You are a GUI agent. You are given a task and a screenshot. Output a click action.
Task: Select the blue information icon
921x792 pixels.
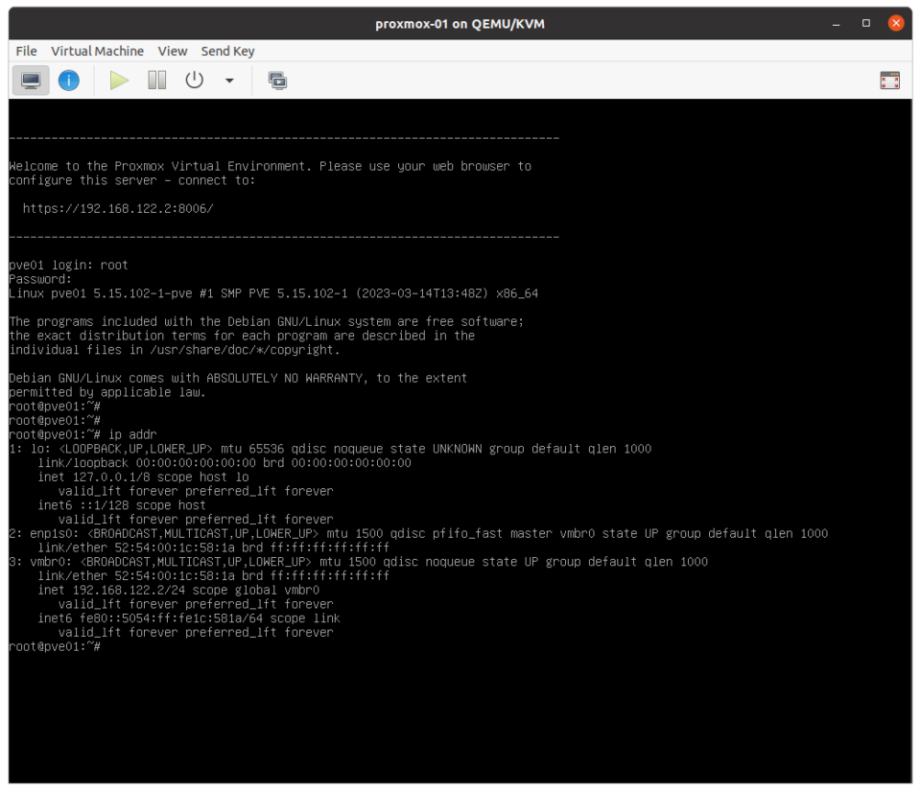68,80
